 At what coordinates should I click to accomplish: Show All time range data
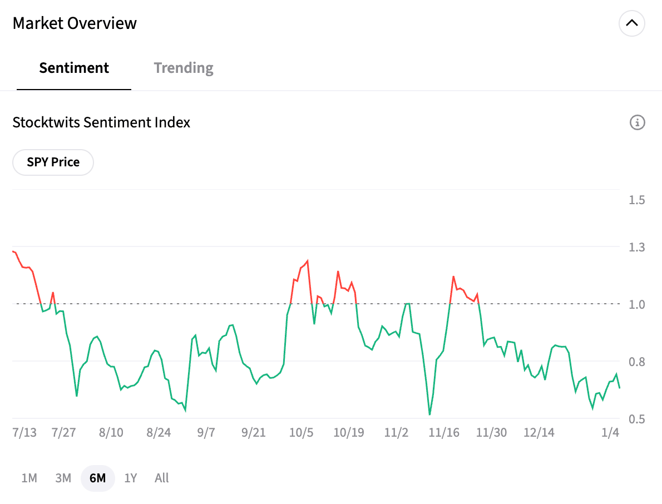tap(162, 478)
